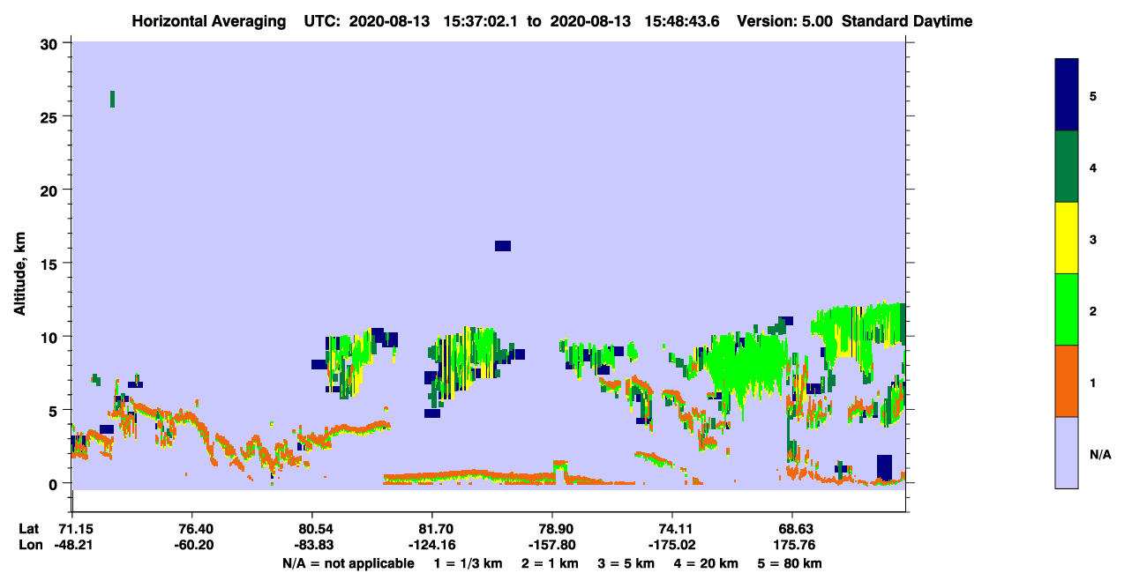This screenshot has width=1147, height=588.
Task: Click the colorbar label 2
Action: coord(1093,310)
